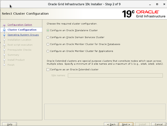Click the Help button

[10, 124]
